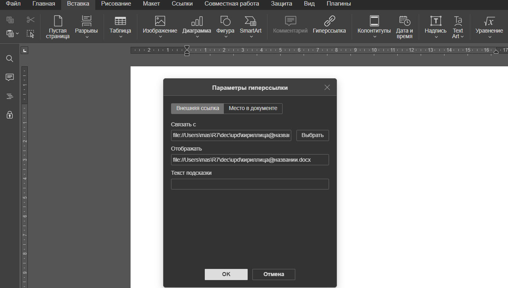Click the right indent marker on ruler

pos(496,52)
